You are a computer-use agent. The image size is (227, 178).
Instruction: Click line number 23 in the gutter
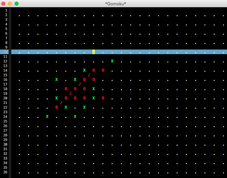(x=5, y=112)
